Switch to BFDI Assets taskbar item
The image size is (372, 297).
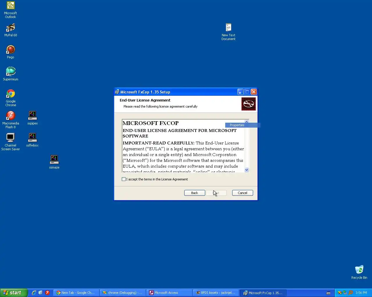point(216,293)
